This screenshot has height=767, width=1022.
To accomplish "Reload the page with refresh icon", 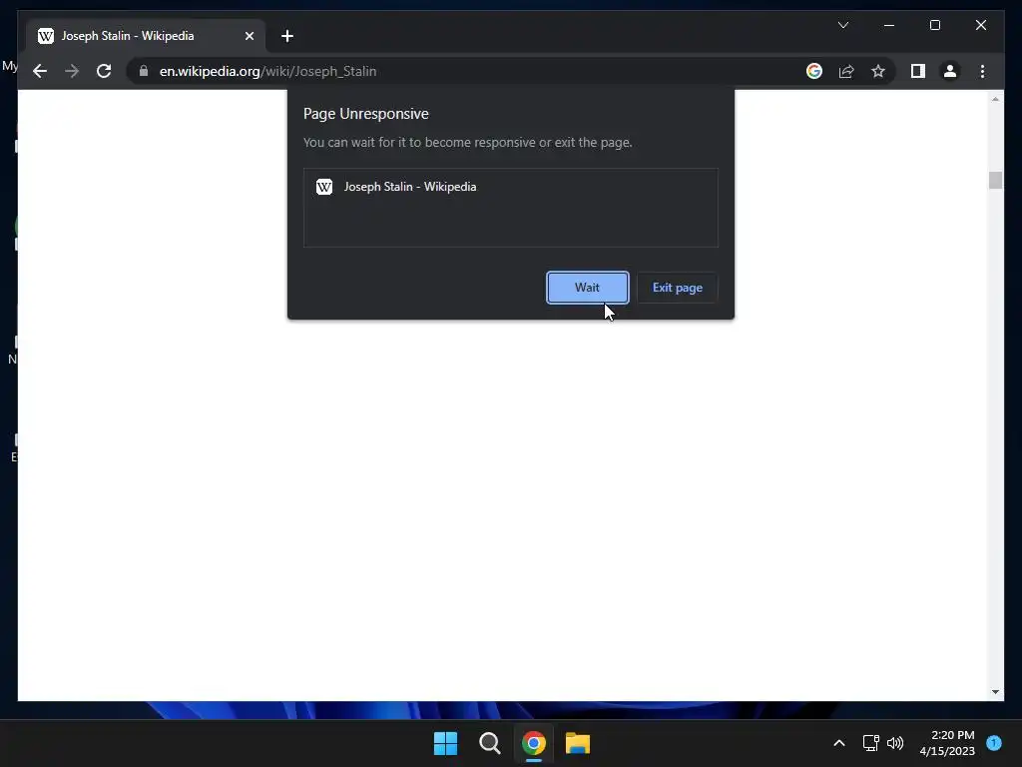I will 104,71.
